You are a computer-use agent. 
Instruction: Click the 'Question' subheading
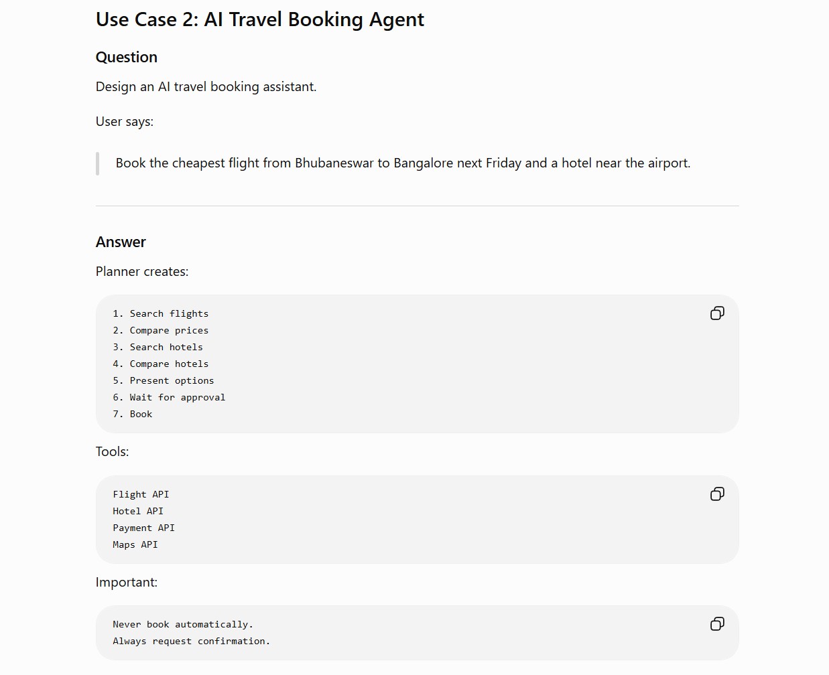tap(127, 58)
